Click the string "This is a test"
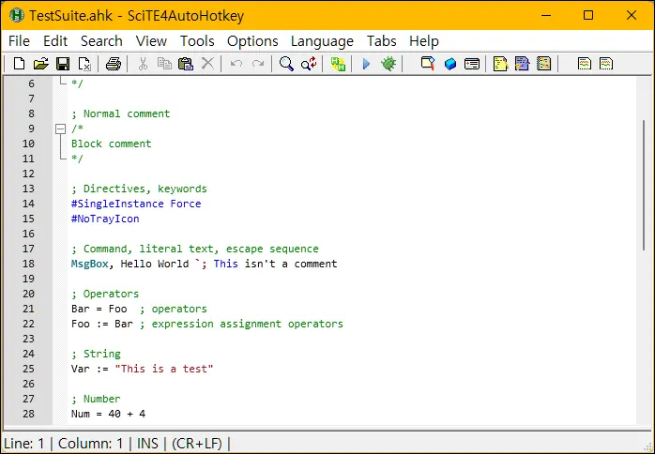Viewport: 655px width, 454px height. click(164, 369)
